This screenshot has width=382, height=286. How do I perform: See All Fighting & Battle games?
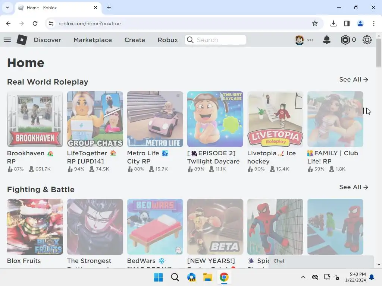tap(354, 187)
